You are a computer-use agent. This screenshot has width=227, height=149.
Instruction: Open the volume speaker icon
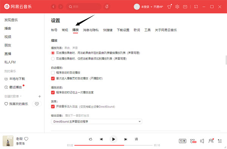pos(202,141)
